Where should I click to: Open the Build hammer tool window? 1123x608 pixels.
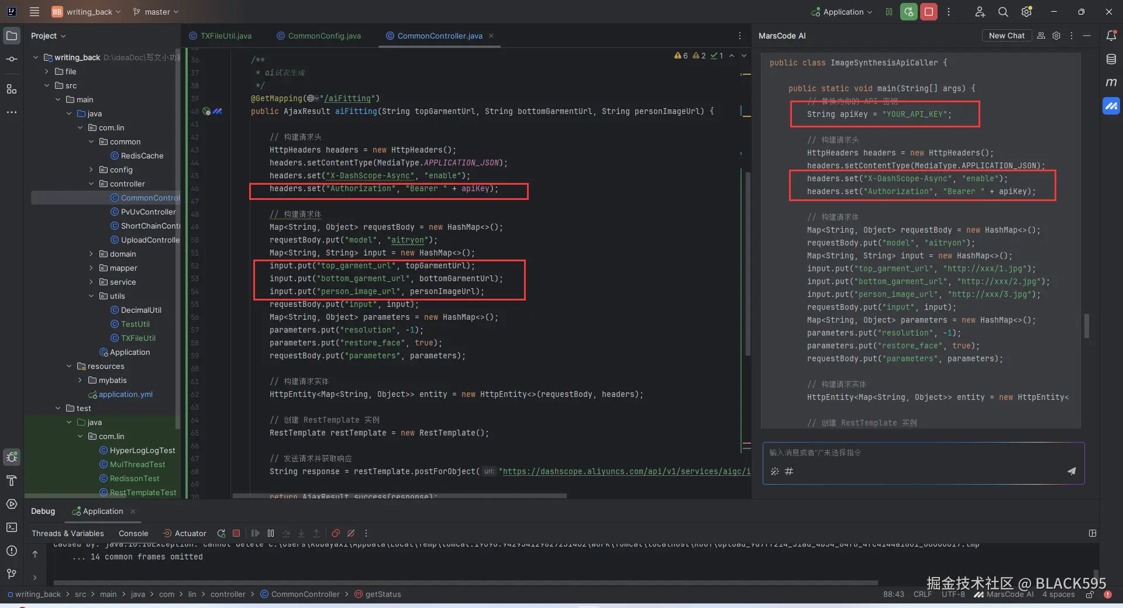pyautogui.click(x=12, y=481)
